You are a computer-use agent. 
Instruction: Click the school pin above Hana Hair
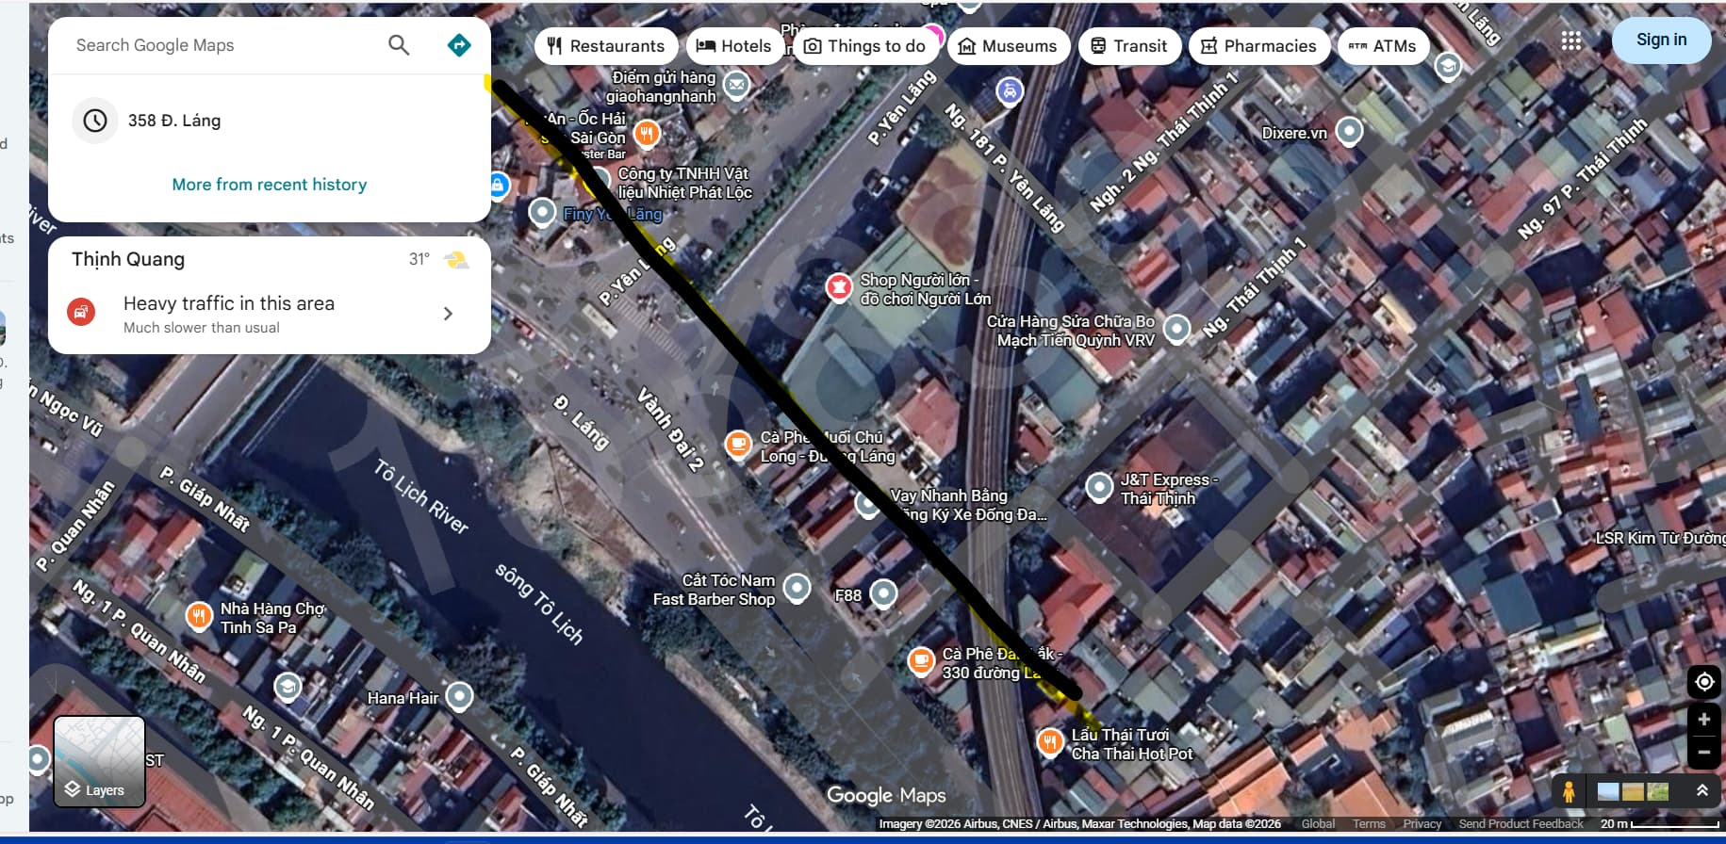[288, 687]
